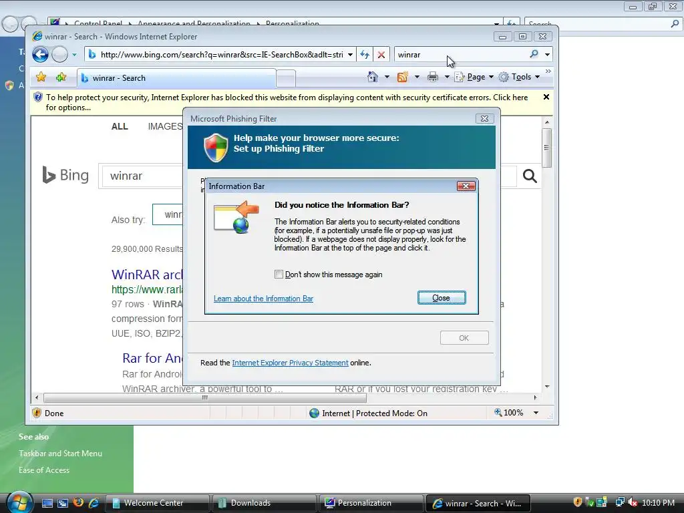Close the Microsoft Phishing Filter window
684x513 pixels.
tap(484, 119)
